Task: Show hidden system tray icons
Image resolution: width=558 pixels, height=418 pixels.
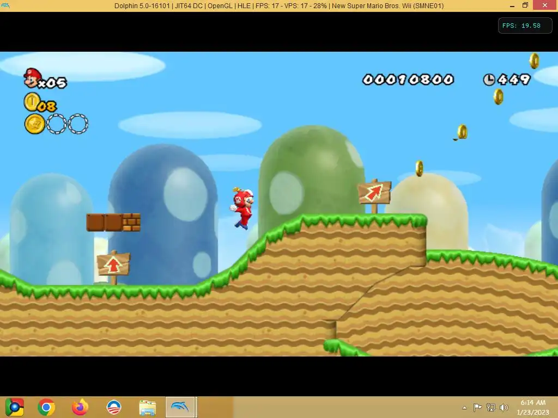Action: pyautogui.click(x=464, y=408)
